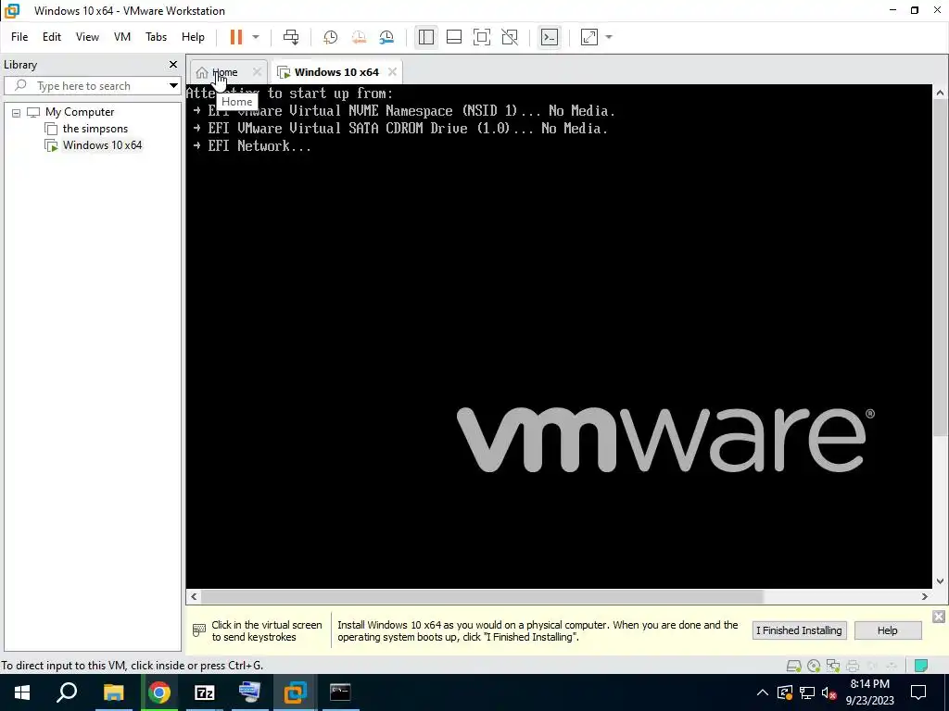Click I Finished Installing button
This screenshot has height=711, width=949.
tap(799, 630)
